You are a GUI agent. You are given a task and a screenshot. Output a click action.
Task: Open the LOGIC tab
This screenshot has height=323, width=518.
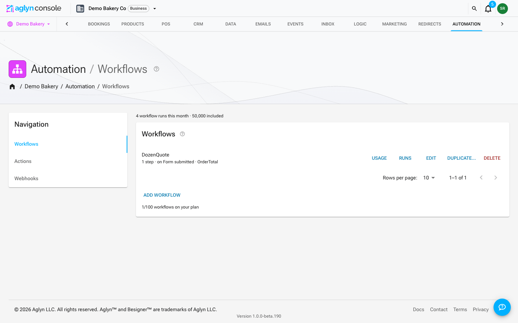click(360, 24)
